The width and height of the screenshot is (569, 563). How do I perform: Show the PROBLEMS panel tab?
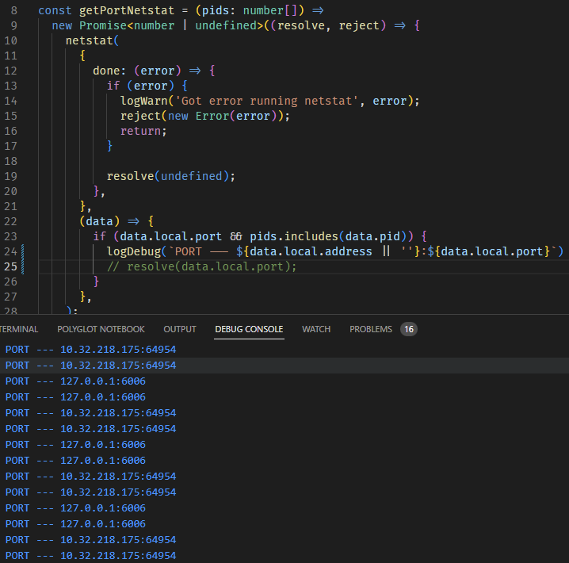pos(371,329)
